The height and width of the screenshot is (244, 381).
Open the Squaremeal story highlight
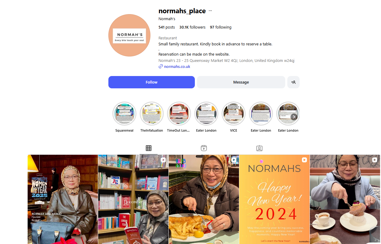(x=124, y=114)
